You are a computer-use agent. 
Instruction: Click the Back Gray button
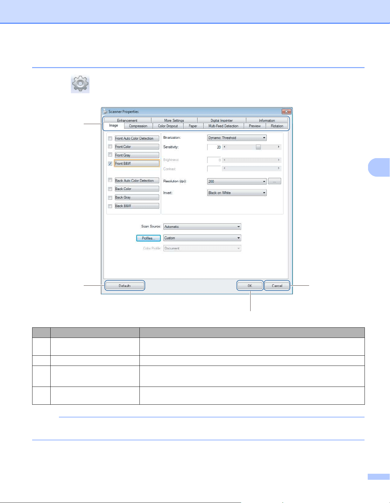click(x=137, y=198)
